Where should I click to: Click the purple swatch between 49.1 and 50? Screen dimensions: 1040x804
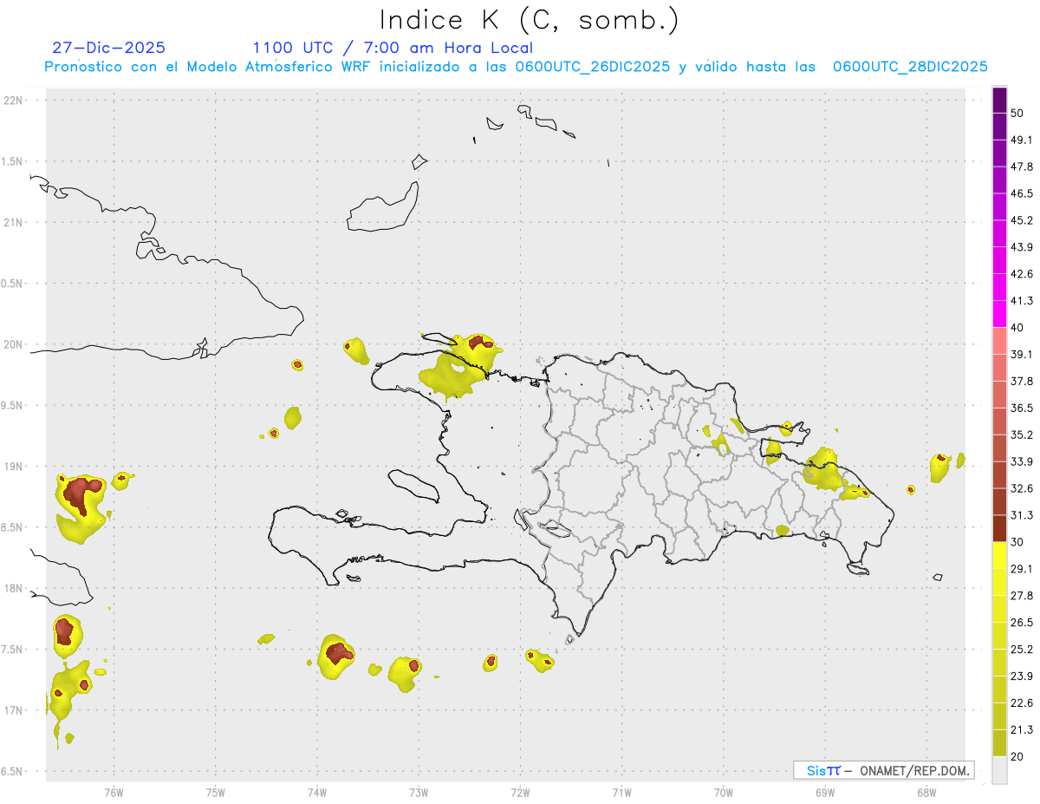tap(1000, 127)
